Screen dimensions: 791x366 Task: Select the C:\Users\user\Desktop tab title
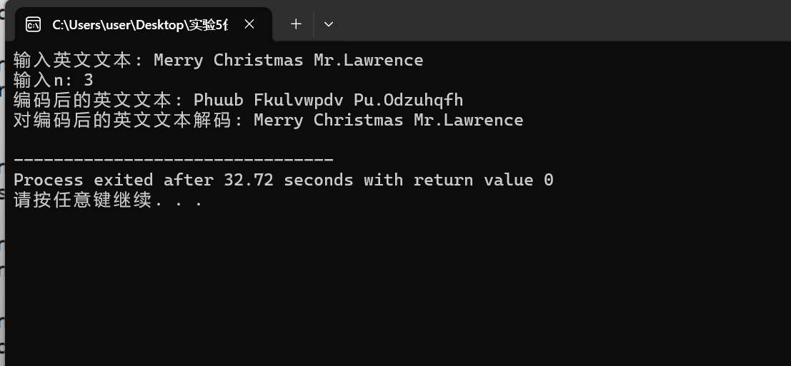(x=140, y=24)
